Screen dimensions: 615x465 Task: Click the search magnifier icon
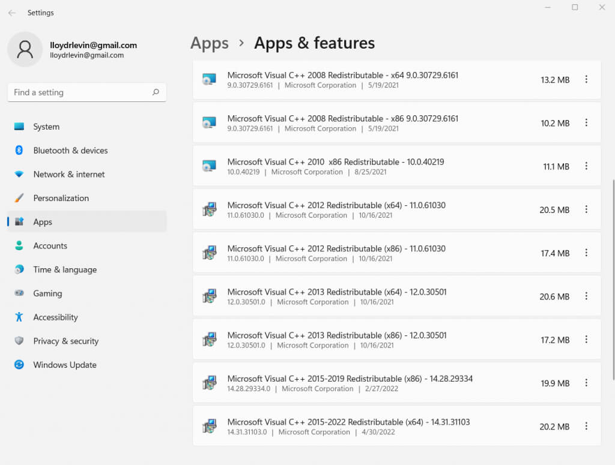156,92
